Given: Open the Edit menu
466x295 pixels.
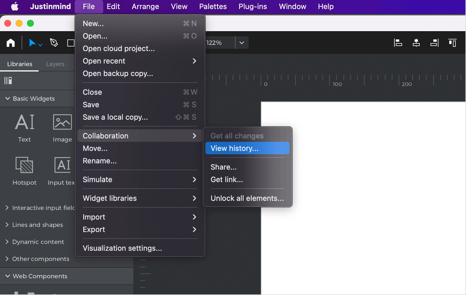Looking at the screenshot, I should coord(113,7).
